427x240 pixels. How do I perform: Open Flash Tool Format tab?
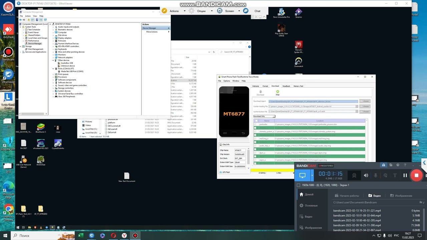[265, 86]
